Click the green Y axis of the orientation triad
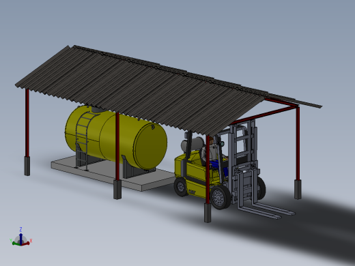 16,243
